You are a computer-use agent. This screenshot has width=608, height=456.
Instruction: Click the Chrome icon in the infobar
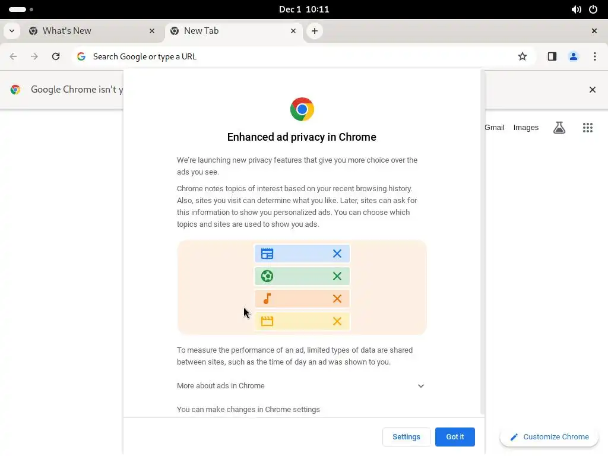(x=15, y=90)
